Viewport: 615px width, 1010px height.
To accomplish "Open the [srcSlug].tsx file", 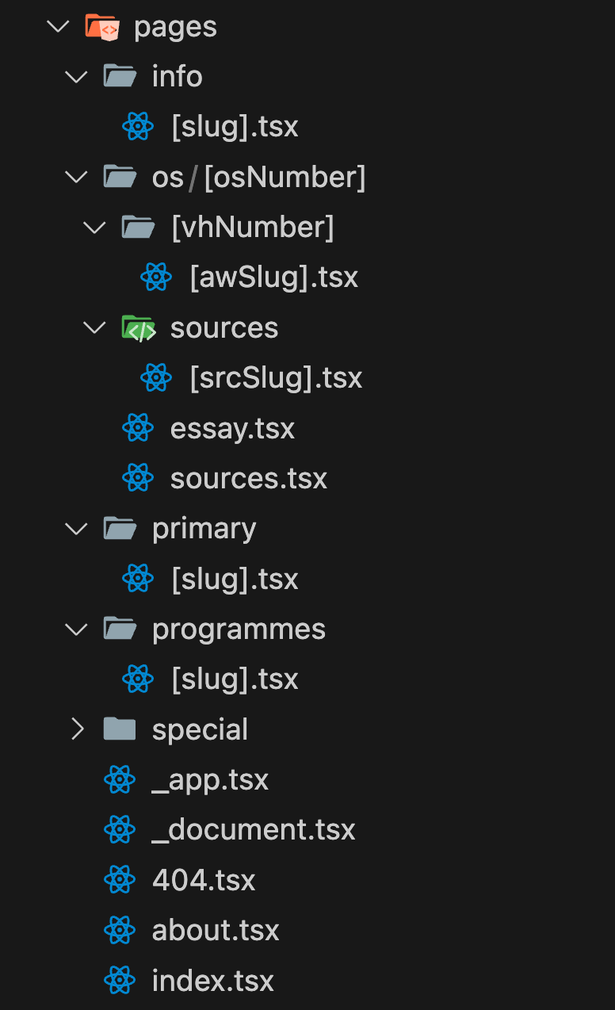I will pos(276,377).
